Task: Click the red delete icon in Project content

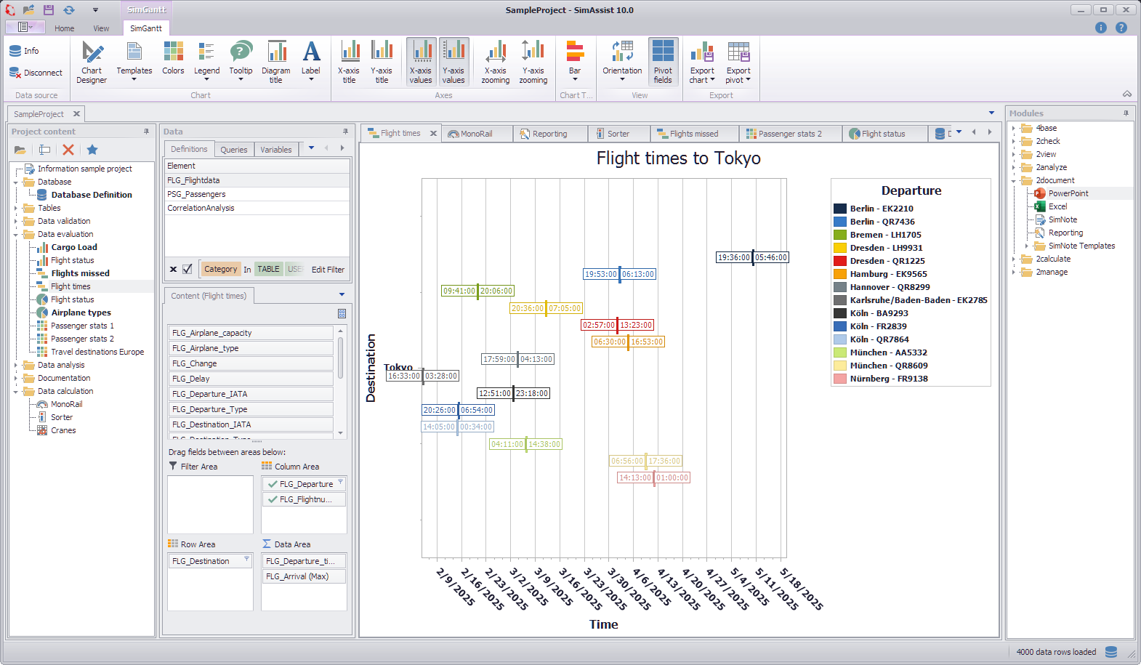Action: click(68, 150)
